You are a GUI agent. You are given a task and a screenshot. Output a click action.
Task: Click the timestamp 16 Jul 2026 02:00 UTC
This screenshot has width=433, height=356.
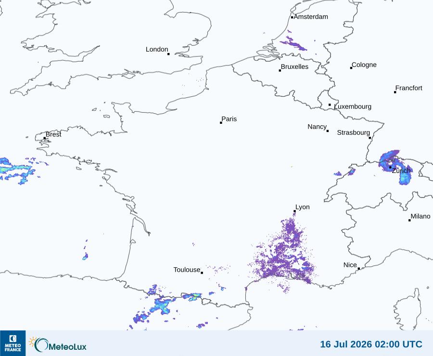click(x=371, y=344)
